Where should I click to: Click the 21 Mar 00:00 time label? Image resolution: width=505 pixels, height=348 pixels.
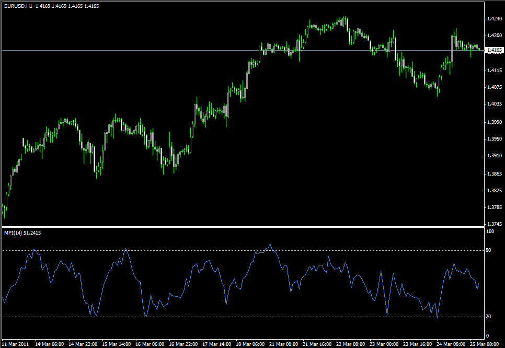click(x=284, y=344)
